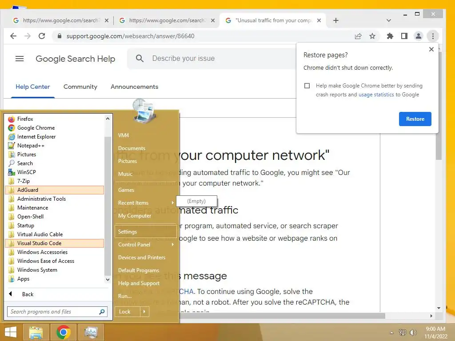Screen dimensions: 455x341
Task: Show hidden system tray icons arrow
Action: 391,333
